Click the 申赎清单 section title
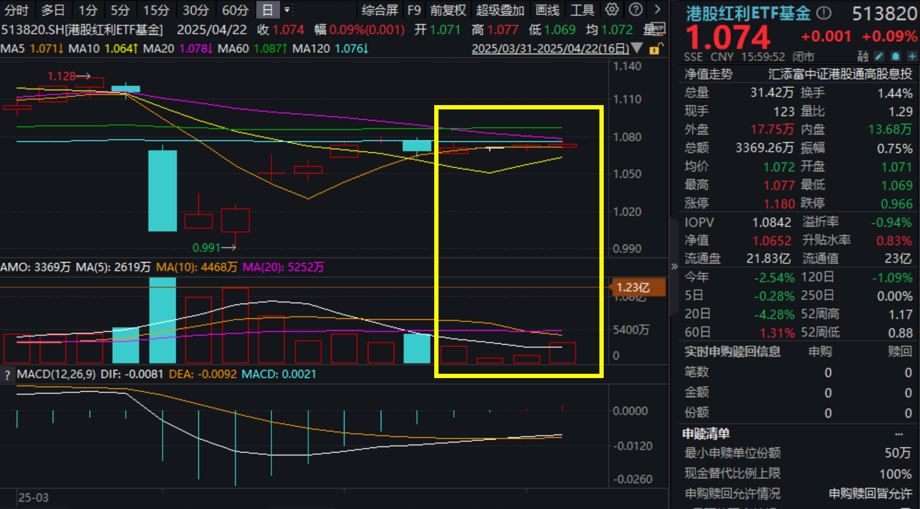The image size is (920, 509). pyautogui.click(x=706, y=434)
